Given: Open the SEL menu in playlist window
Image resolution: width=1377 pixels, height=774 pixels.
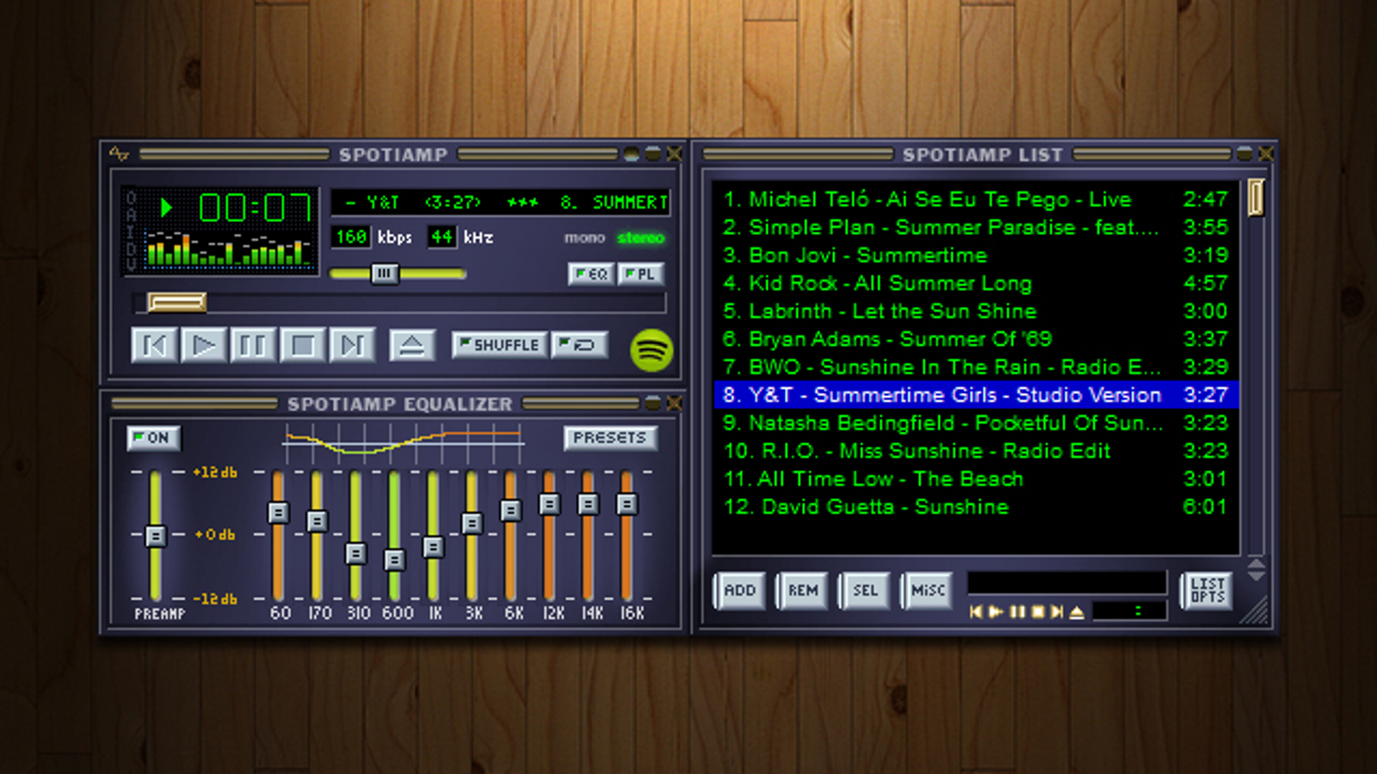Looking at the screenshot, I should pos(865,591).
